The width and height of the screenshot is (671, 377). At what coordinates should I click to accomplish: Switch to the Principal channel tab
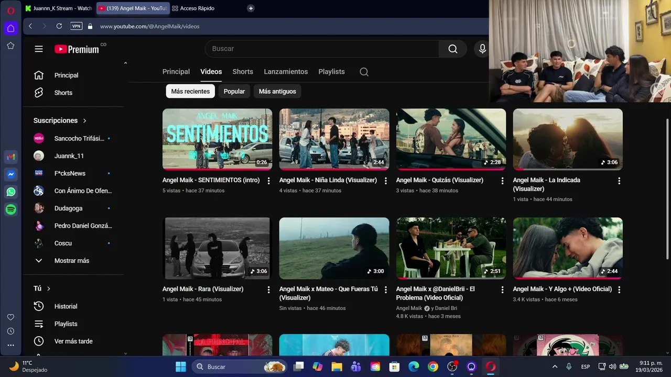176,72
